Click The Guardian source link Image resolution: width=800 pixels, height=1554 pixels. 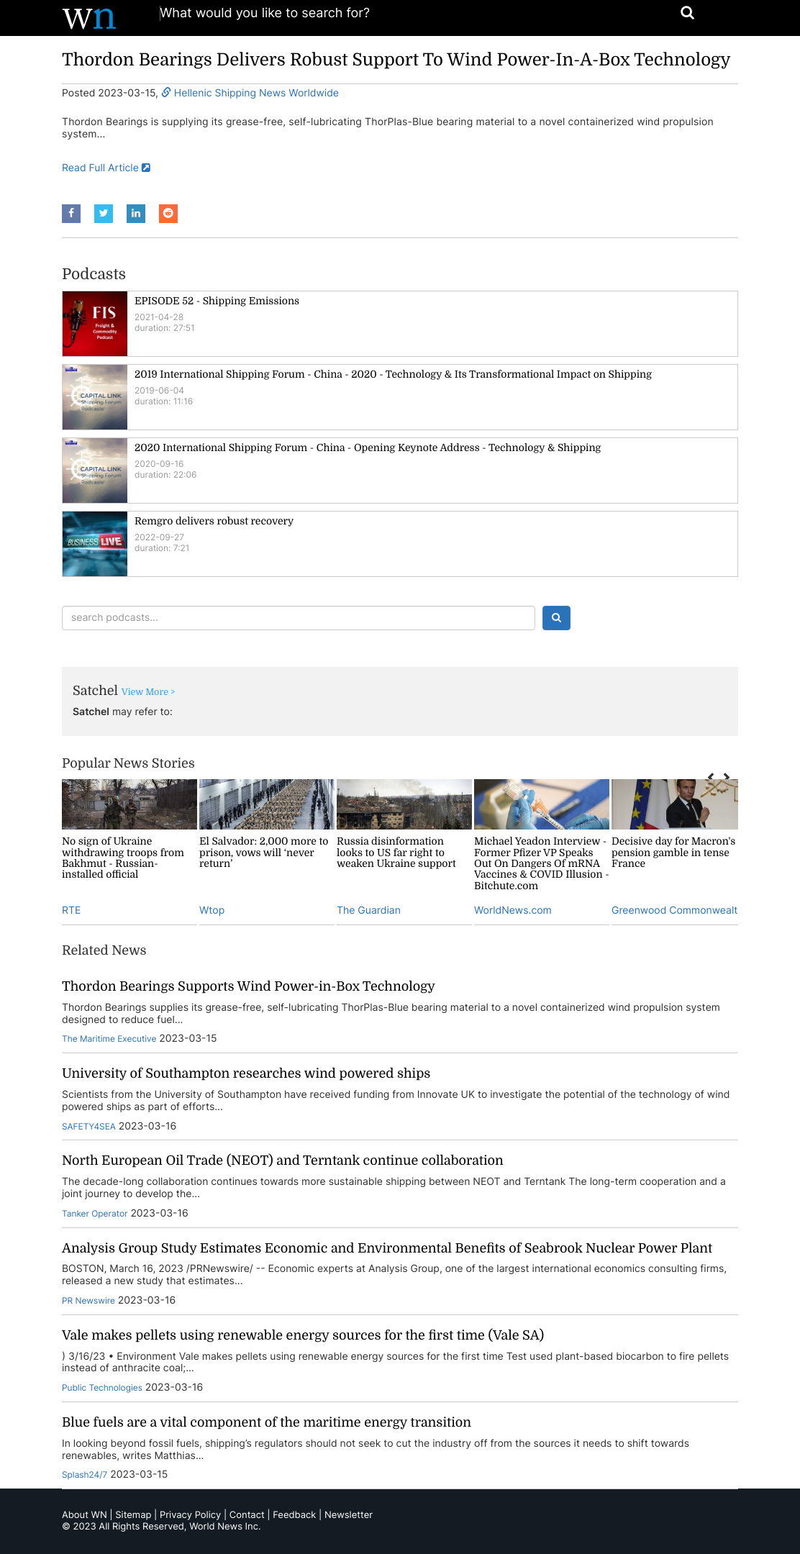tap(368, 910)
